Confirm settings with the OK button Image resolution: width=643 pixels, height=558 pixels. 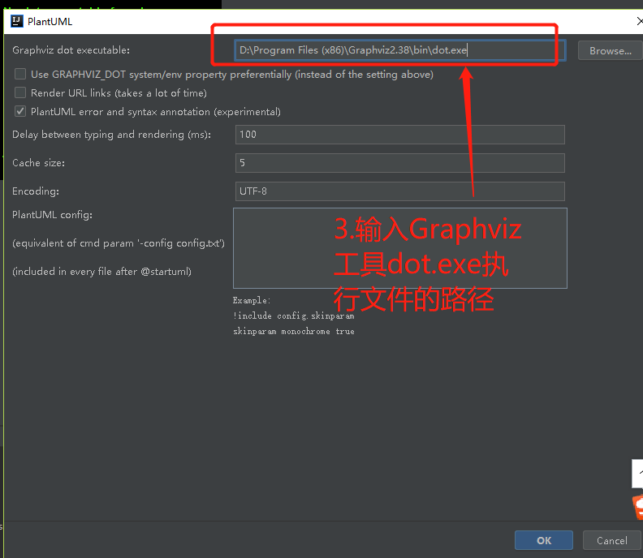544,540
